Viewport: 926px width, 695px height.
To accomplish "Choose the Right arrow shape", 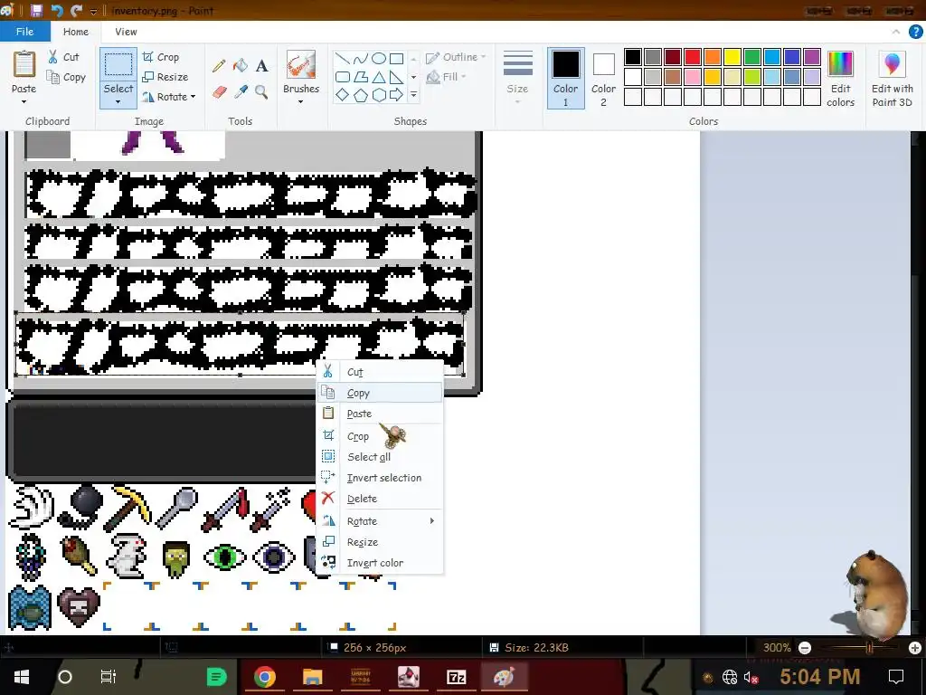I will click(x=397, y=94).
